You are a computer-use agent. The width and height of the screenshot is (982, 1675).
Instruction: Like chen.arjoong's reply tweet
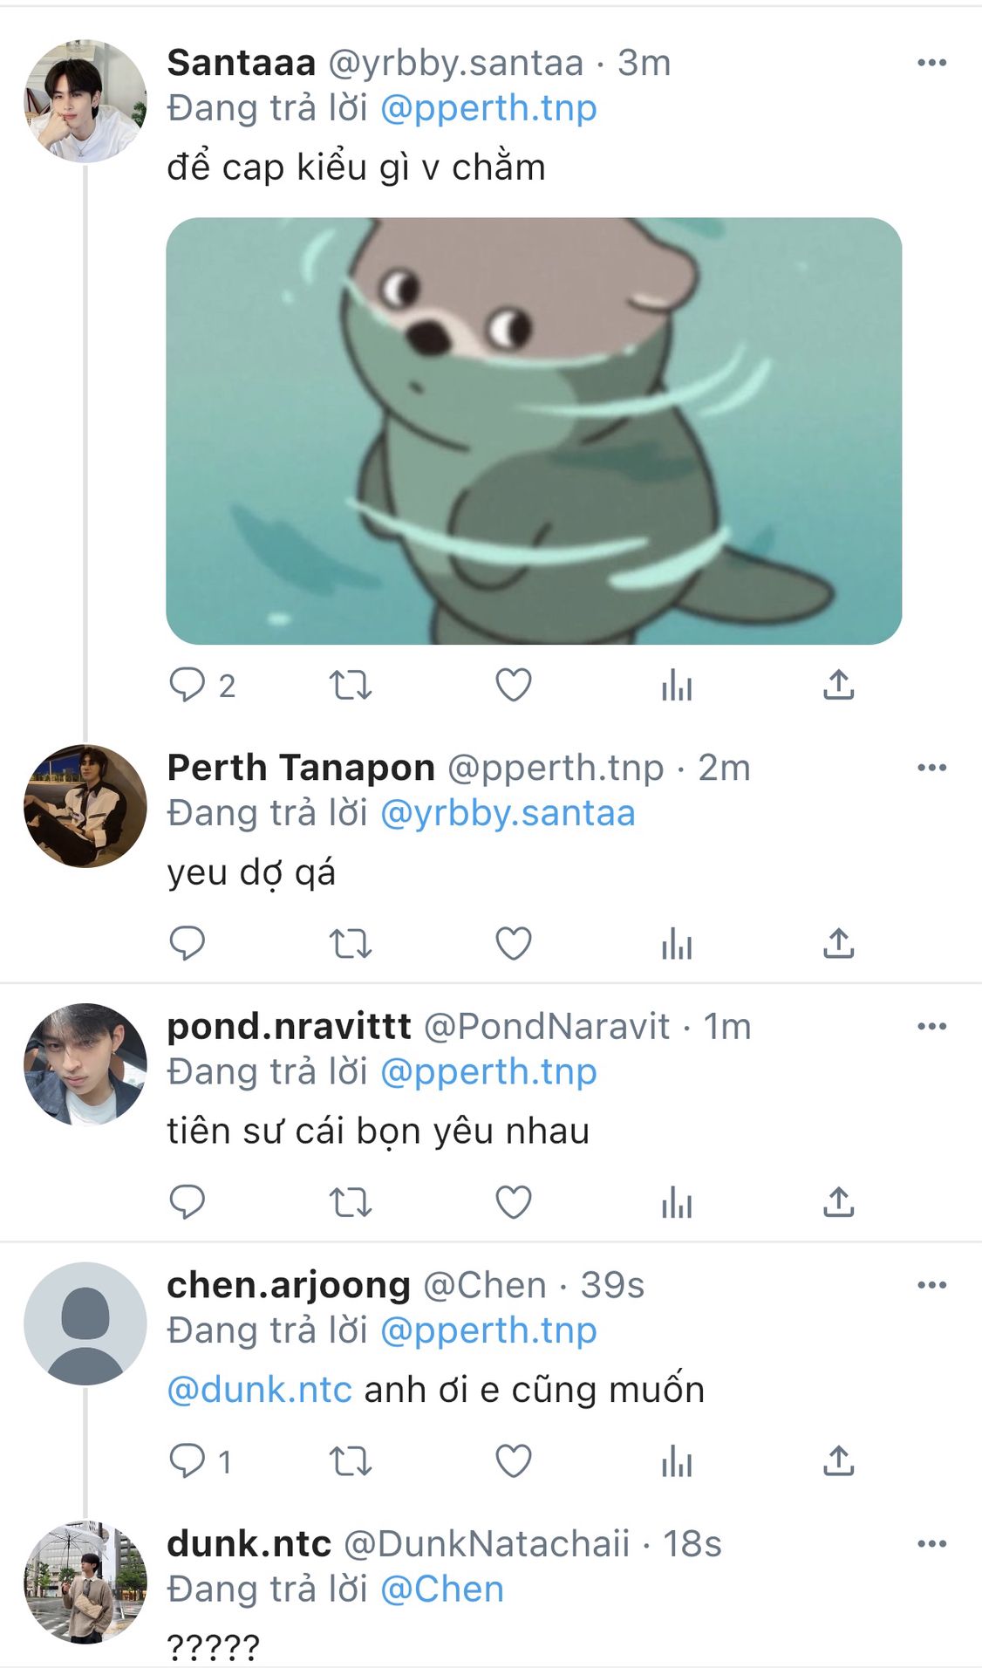pyautogui.click(x=513, y=1460)
